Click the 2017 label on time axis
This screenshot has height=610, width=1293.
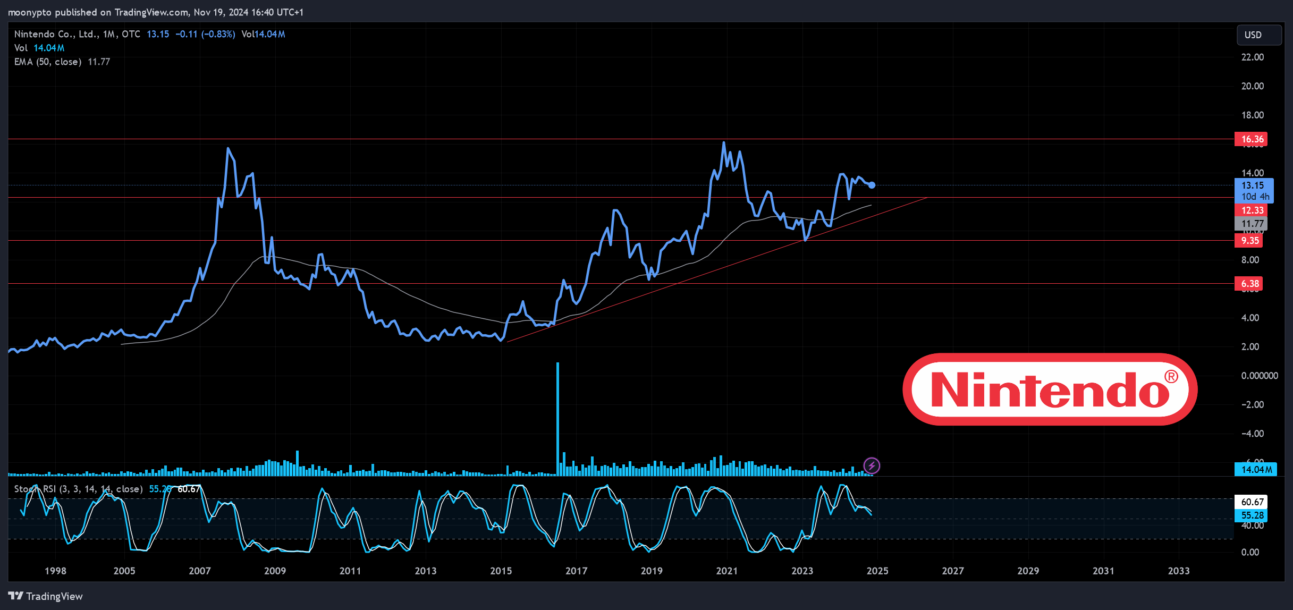point(576,571)
